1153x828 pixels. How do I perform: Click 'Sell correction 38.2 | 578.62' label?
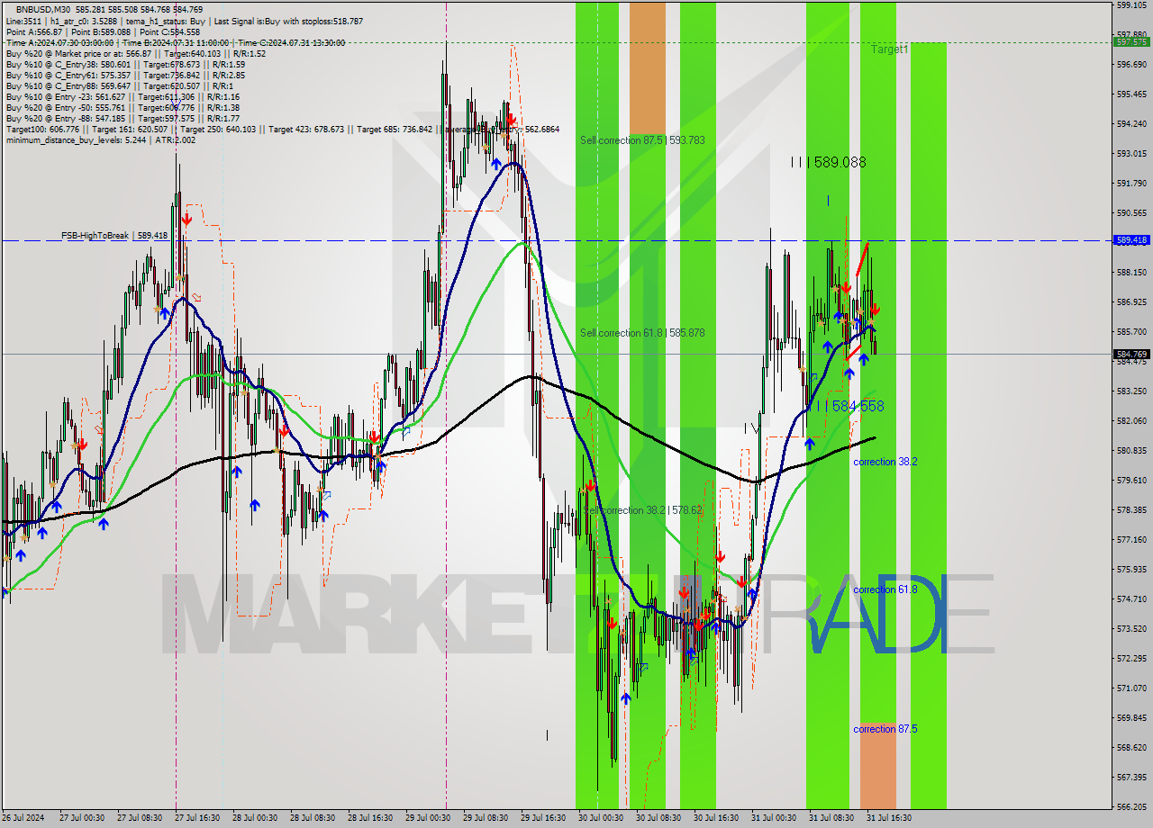point(642,510)
